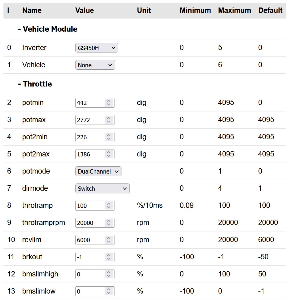Click the pot2max stepper arrows
The width and height of the screenshot is (302, 300).
point(108,154)
